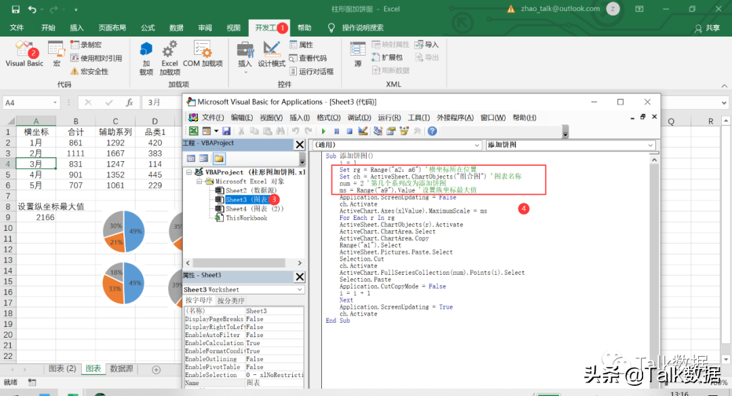Viewport: 732px width, 396px height.
Task: Close the 工程 - VBAProject panel
Action: pyautogui.click(x=300, y=145)
